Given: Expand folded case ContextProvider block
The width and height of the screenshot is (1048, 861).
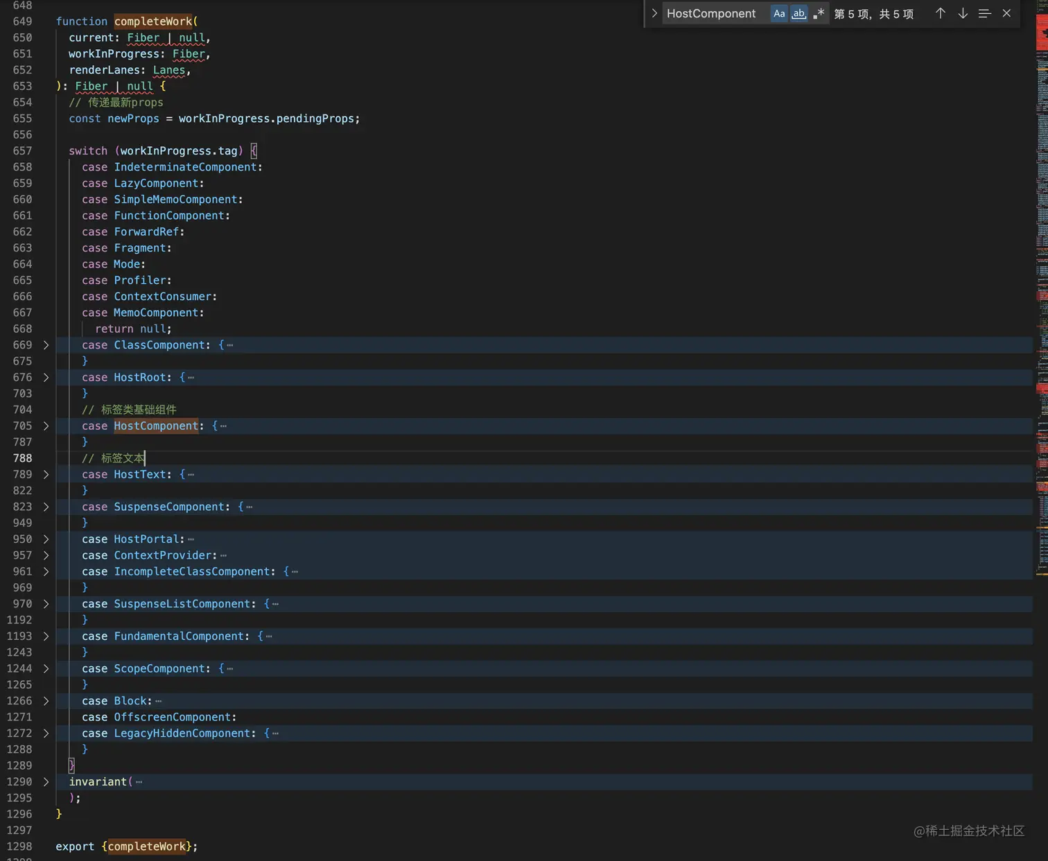Looking at the screenshot, I should click(x=46, y=556).
